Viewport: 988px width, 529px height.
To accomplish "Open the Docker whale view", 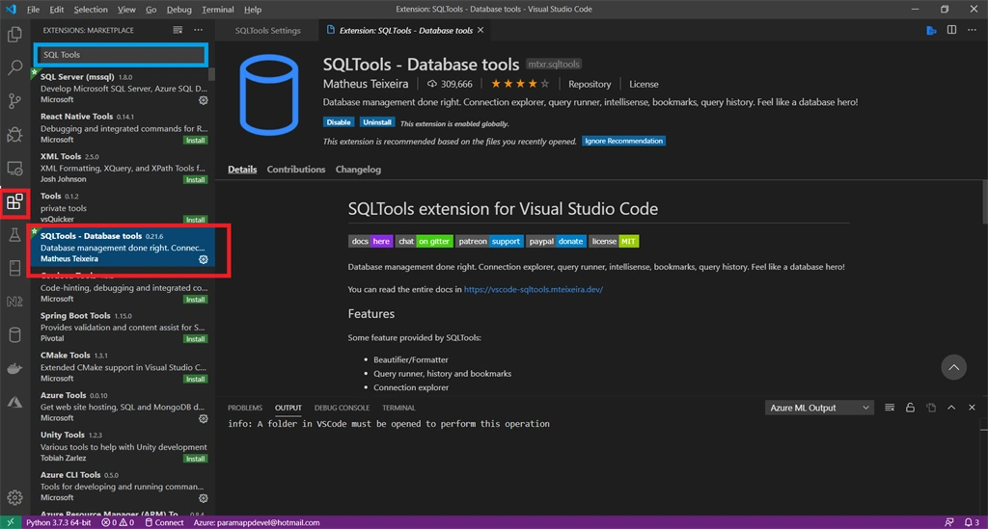I will (14, 369).
